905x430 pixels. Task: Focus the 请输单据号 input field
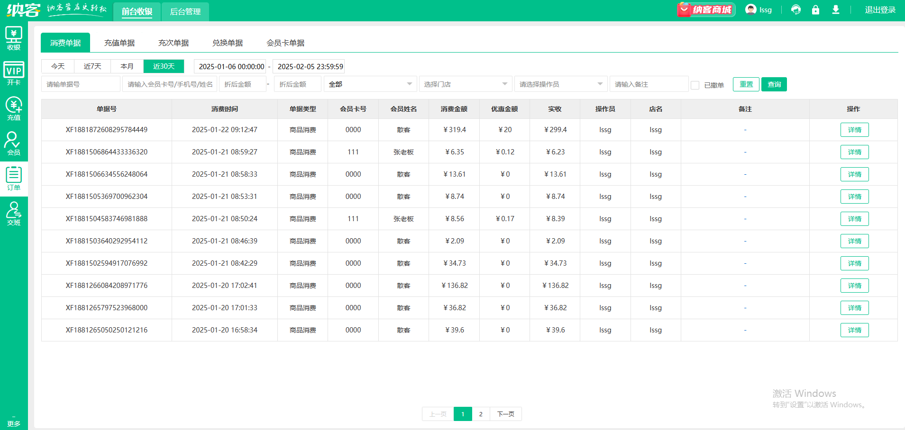(81, 84)
